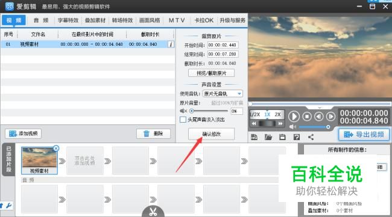Select the 2X playback speed

(x=277, y=115)
